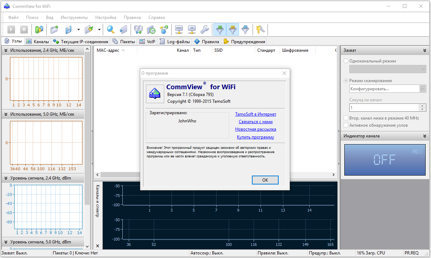The width and height of the screenshot is (431, 258).
Task: Switch to the Каналы tab
Action: (37, 41)
